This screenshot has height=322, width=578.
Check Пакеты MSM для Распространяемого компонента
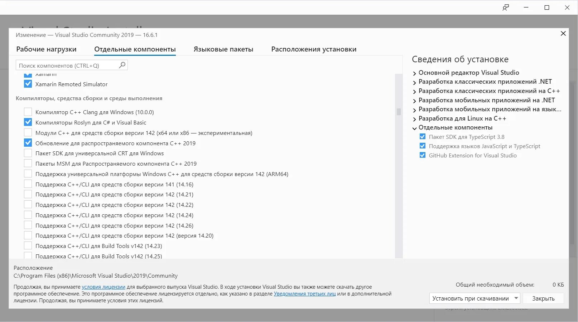28,164
